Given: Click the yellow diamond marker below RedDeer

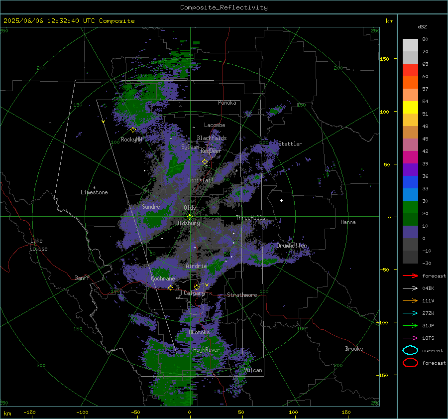Looking at the screenshot, I should (x=205, y=162).
